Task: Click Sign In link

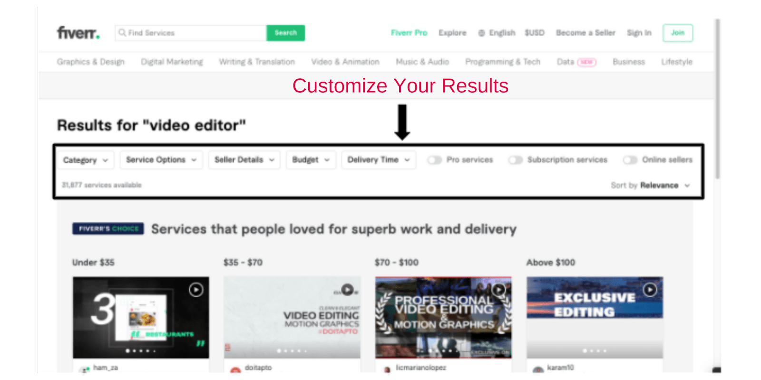Action: (x=639, y=33)
